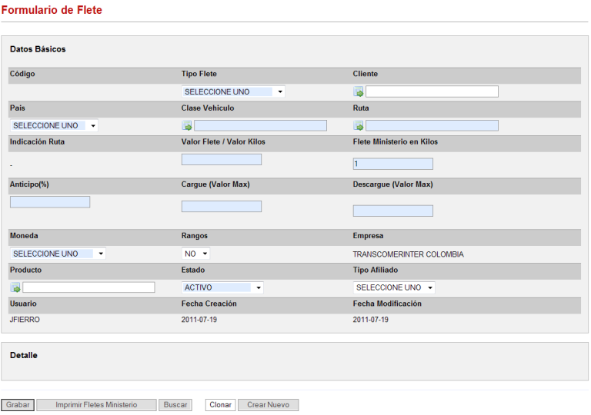Open the Tipo Flete dropdown

[x=233, y=91]
